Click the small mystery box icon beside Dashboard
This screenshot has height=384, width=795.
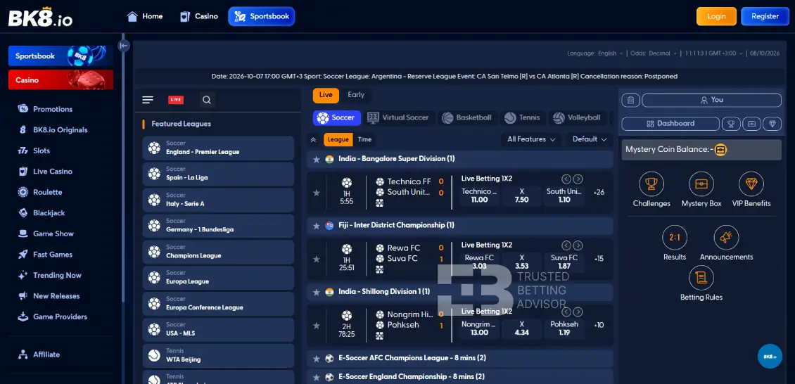click(752, 124)
